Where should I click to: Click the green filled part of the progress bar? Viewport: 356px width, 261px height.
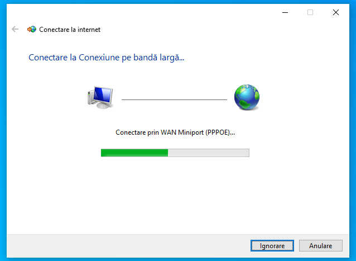[x=134, y=153]
